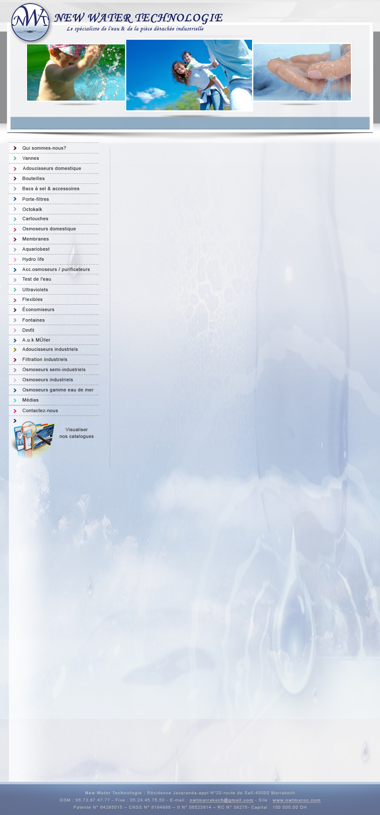Click arrow icon beside Contactez-nous
This screenshot has height=815, width=380.
pyautogui.click(x=15, y=411)
